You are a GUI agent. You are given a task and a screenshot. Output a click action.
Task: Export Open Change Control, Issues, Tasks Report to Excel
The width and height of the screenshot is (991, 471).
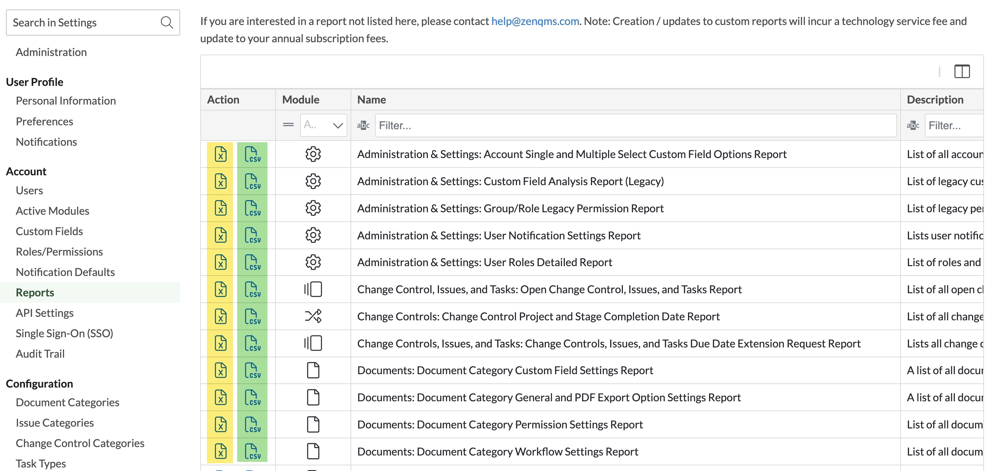click(220, 289)
